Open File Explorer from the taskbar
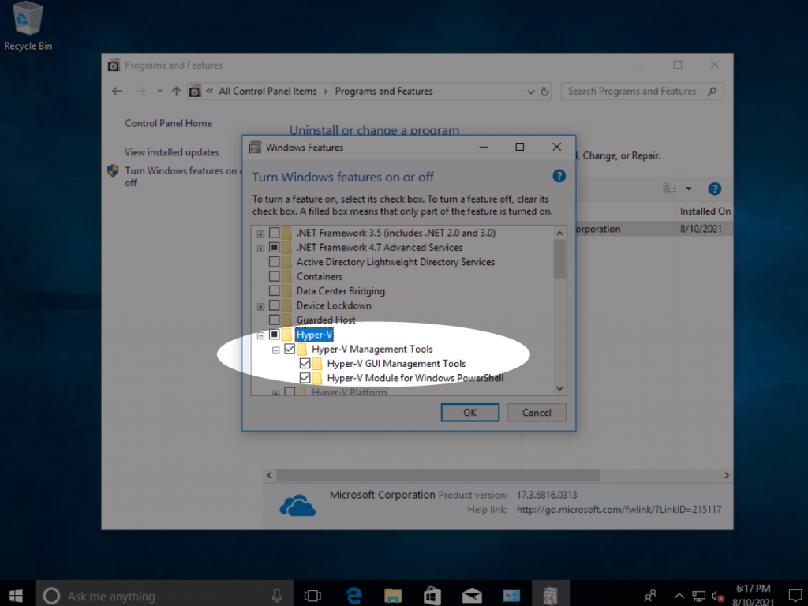 click(x=393, y=596)
